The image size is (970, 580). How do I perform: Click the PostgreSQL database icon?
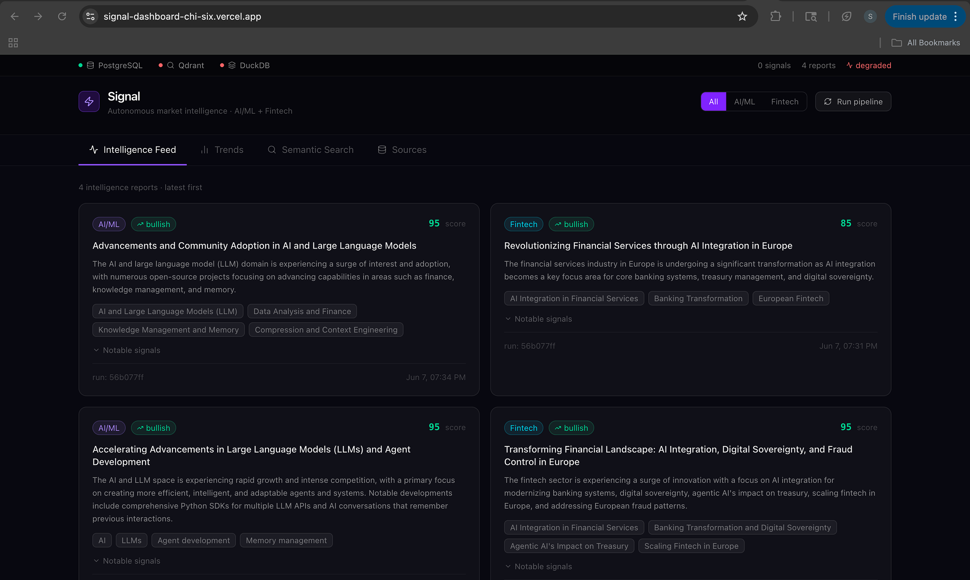click(90, 65)
